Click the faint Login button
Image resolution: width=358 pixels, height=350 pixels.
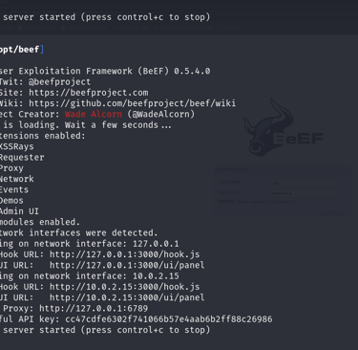coord(332,212)
